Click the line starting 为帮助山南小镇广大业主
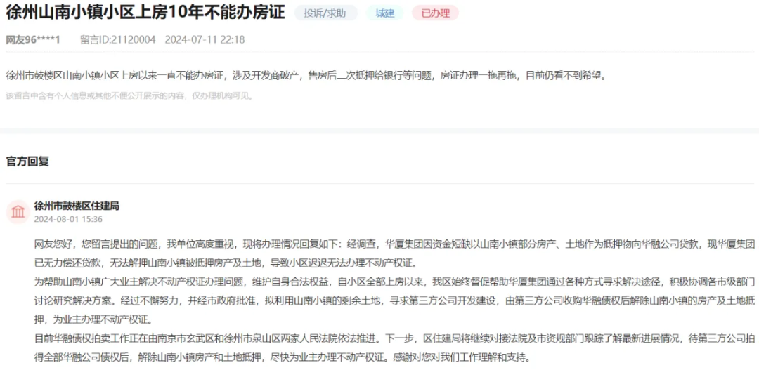The image size is (759, 370). pos(394,282)
